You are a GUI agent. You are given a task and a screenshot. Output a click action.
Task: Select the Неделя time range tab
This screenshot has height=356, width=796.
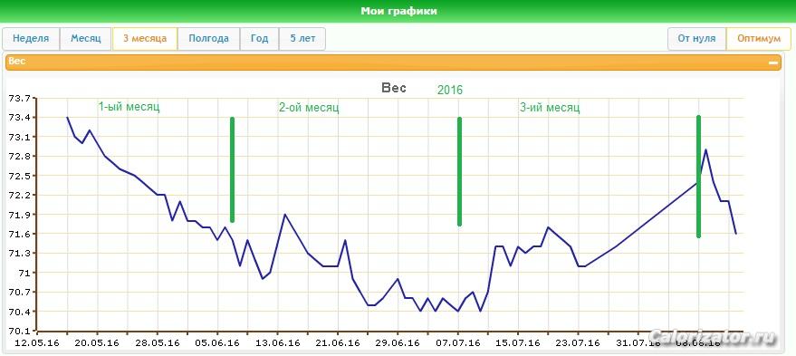(31, 39)
